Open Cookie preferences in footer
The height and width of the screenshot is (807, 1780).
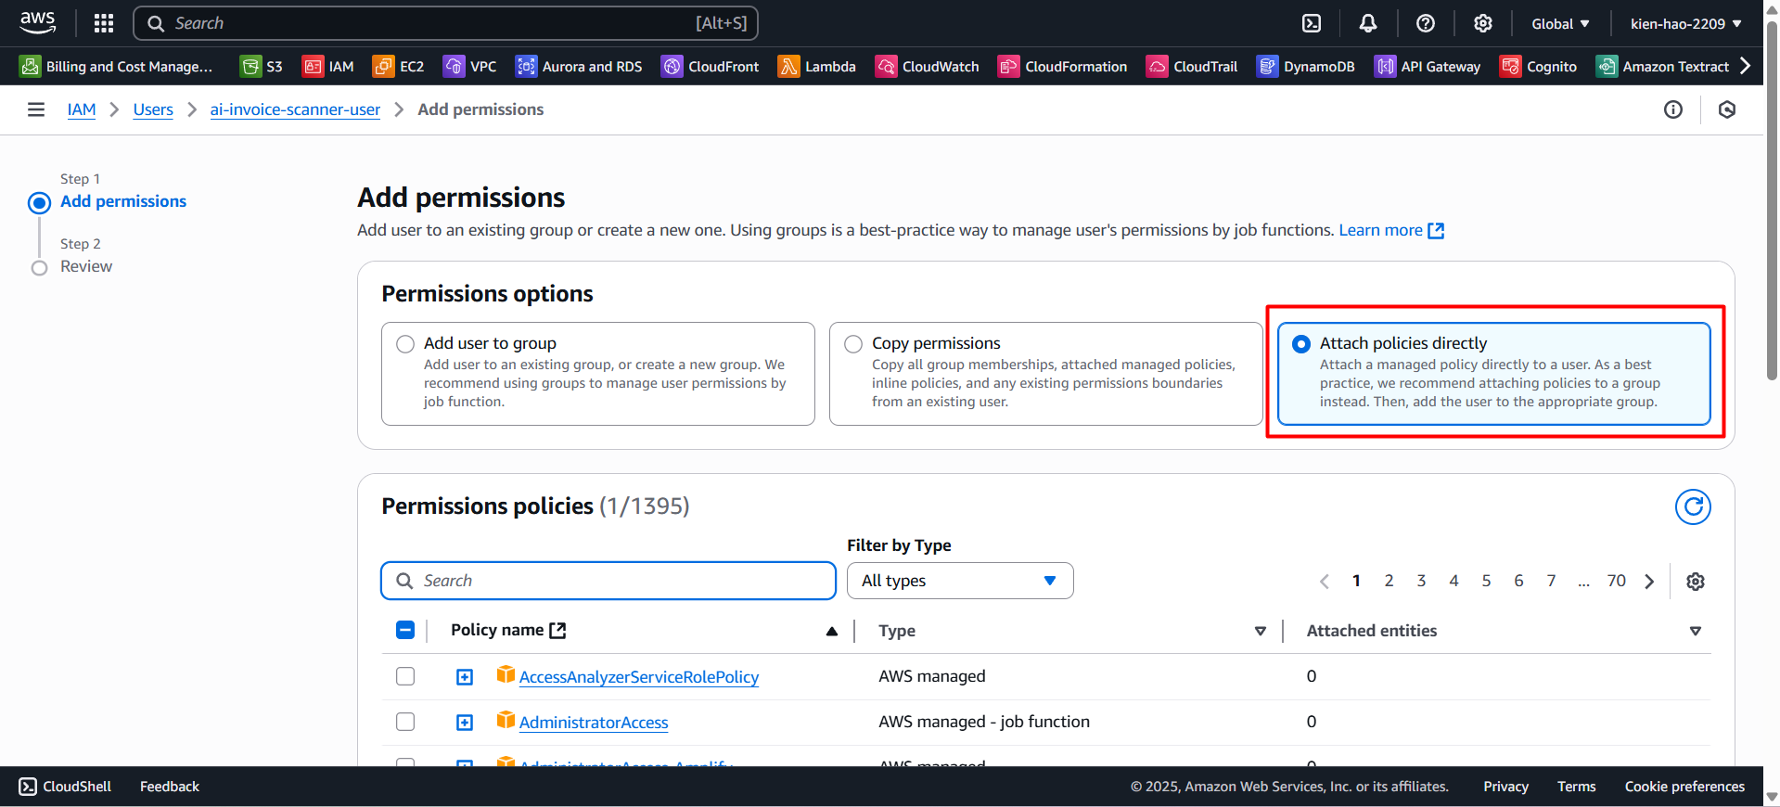point(1684,787)
